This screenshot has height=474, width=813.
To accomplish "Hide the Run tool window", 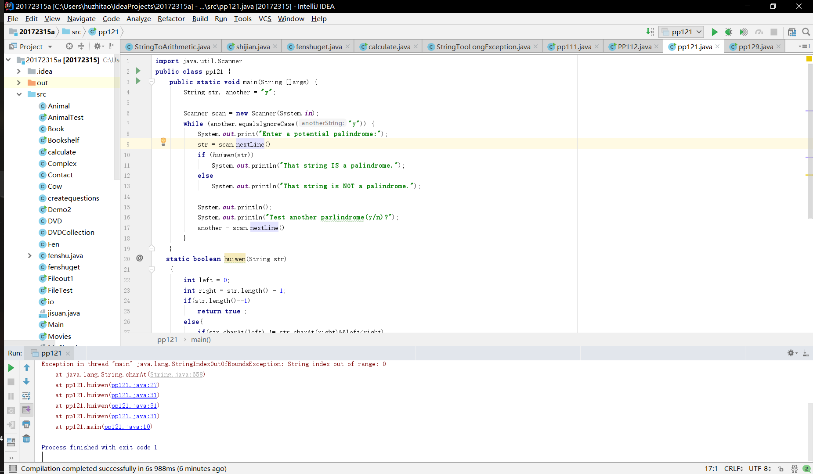I will click(x=806, y=353).
